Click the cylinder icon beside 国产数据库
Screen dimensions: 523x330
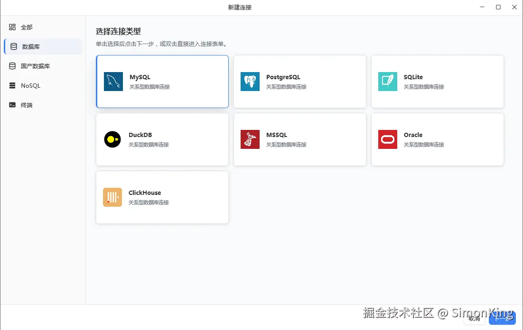12,66
